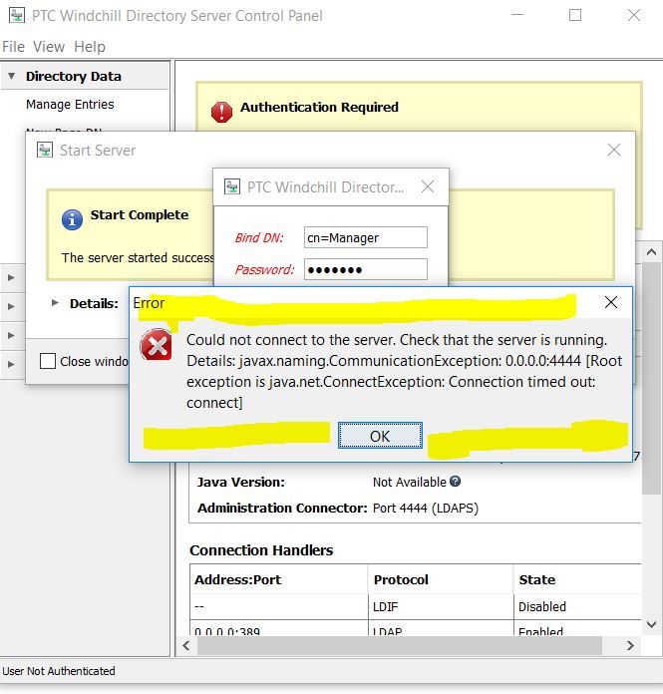Image resolution: width=663 pixels, height=694 pixels.
Task: Expand the fourth collapsed sidebar section arrow
Action: [11, 364]
